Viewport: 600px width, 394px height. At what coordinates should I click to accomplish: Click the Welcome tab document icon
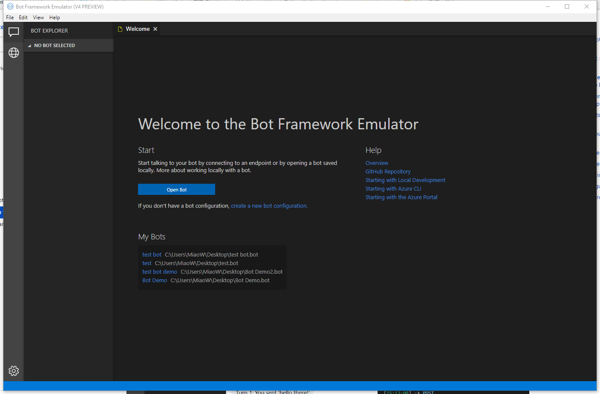[120, 29]
